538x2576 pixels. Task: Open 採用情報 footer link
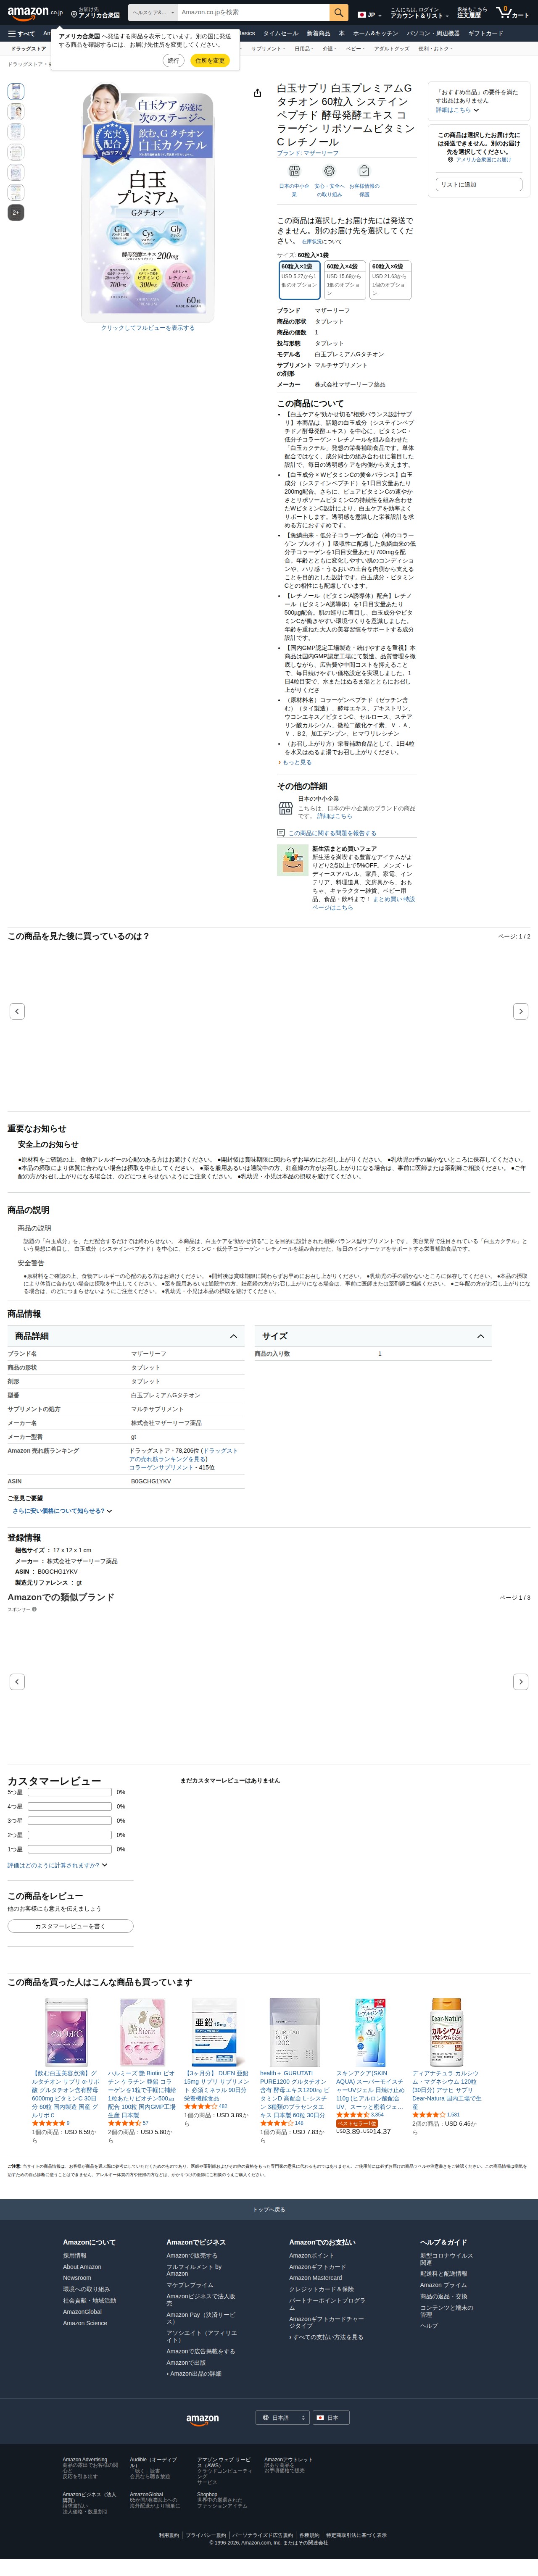point(75,2255)
